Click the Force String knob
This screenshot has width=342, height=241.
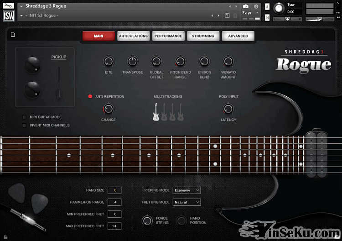click(x=147, y=220)
